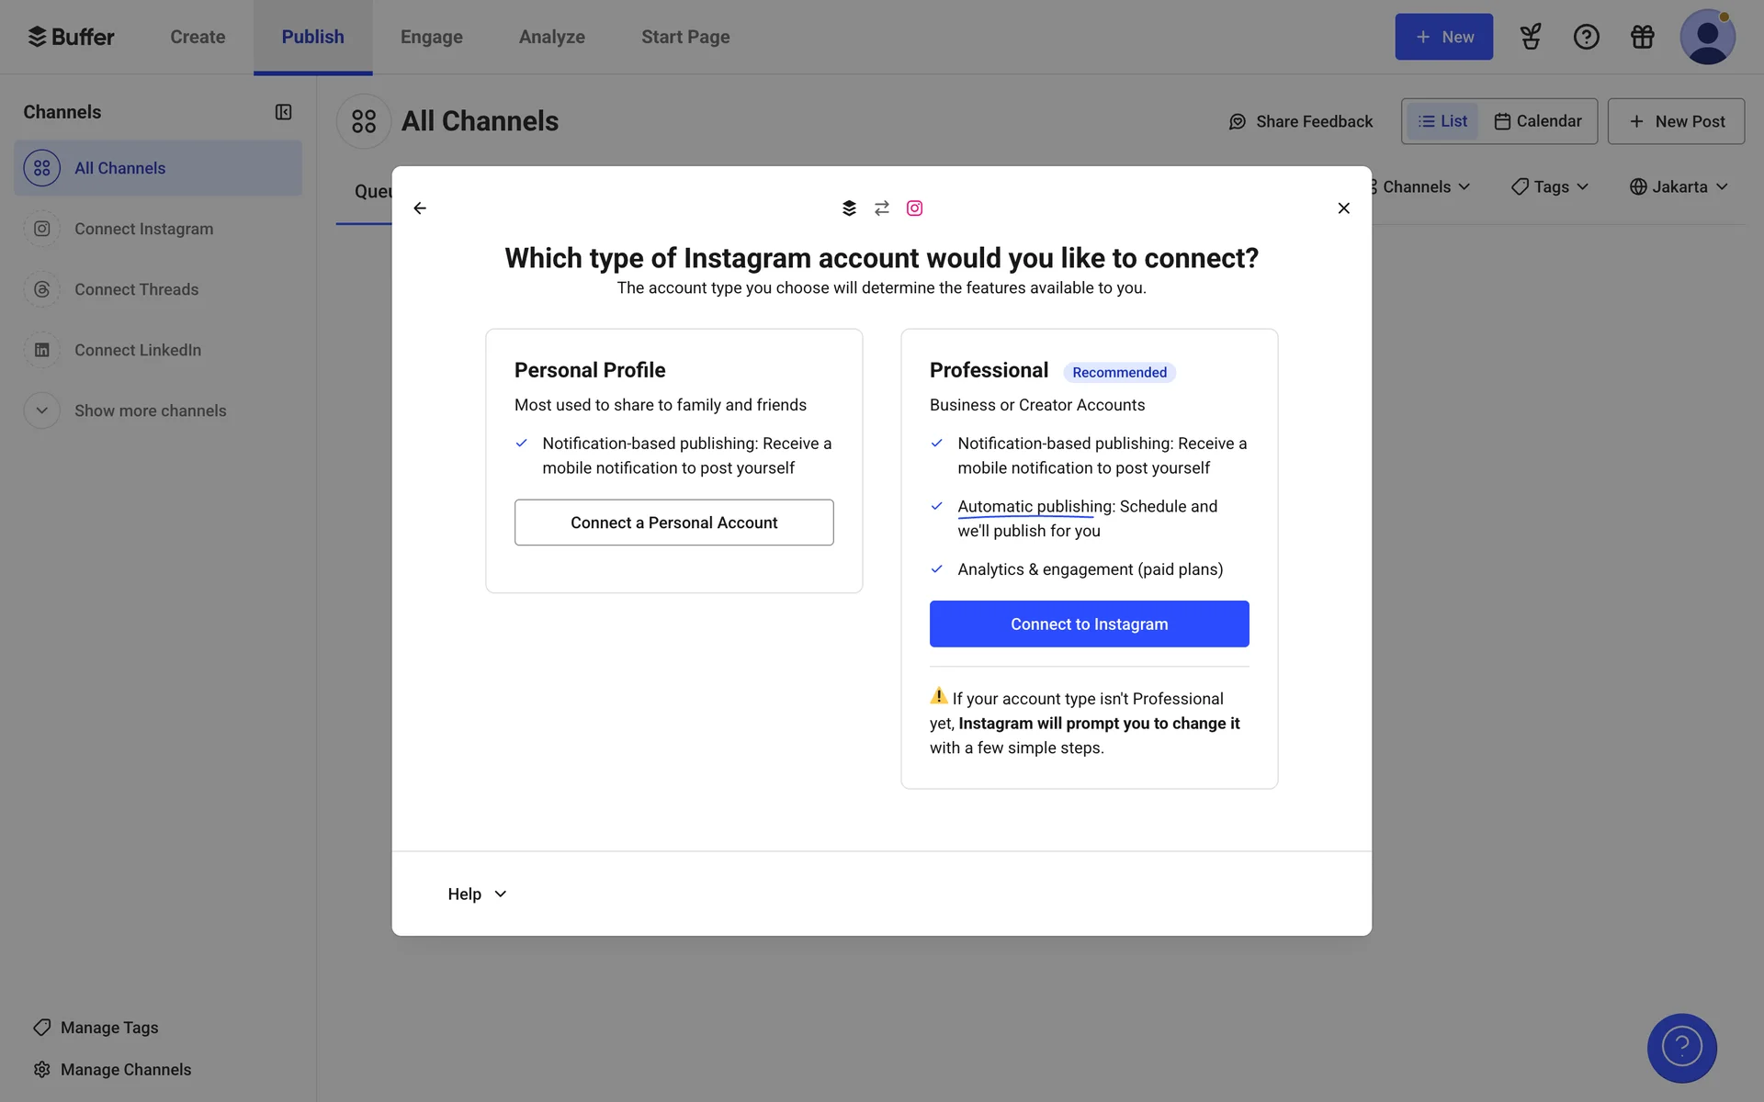The width and height of the screenshot is (1764, 1102).
Task: Click the sprout icon in top bar
Action: click(x=1530, y=37)
